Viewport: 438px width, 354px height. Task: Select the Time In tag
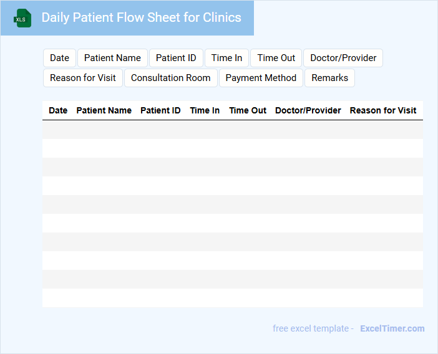[226, 58]
